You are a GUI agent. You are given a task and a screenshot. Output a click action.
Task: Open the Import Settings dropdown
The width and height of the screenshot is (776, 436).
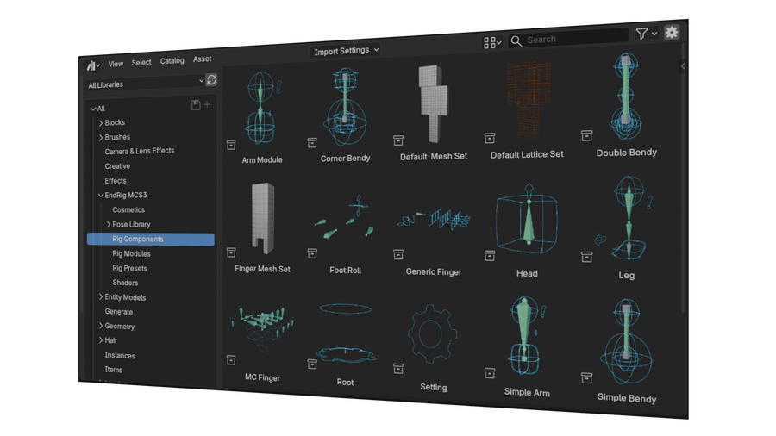point(346,51)
